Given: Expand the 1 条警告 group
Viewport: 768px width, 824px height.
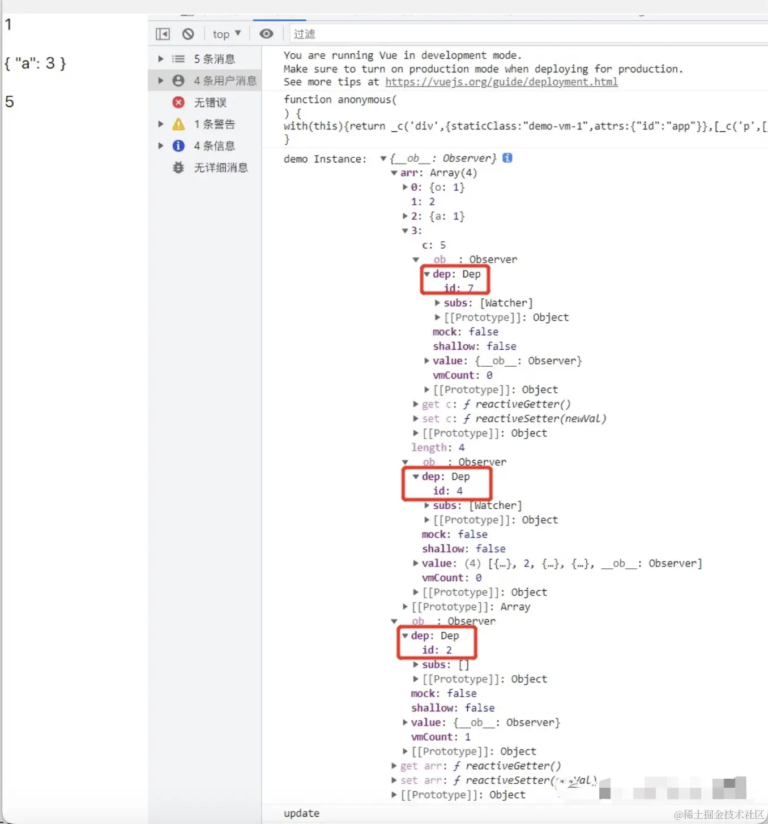Looking at the screenshot, I should (x=161, y=124).
